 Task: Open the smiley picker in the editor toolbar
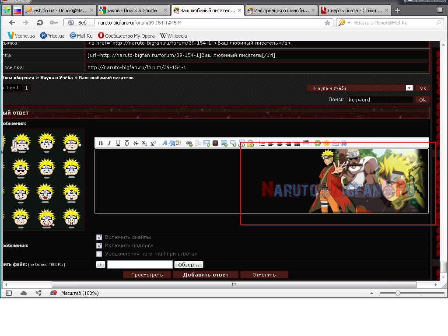point(326,143)
